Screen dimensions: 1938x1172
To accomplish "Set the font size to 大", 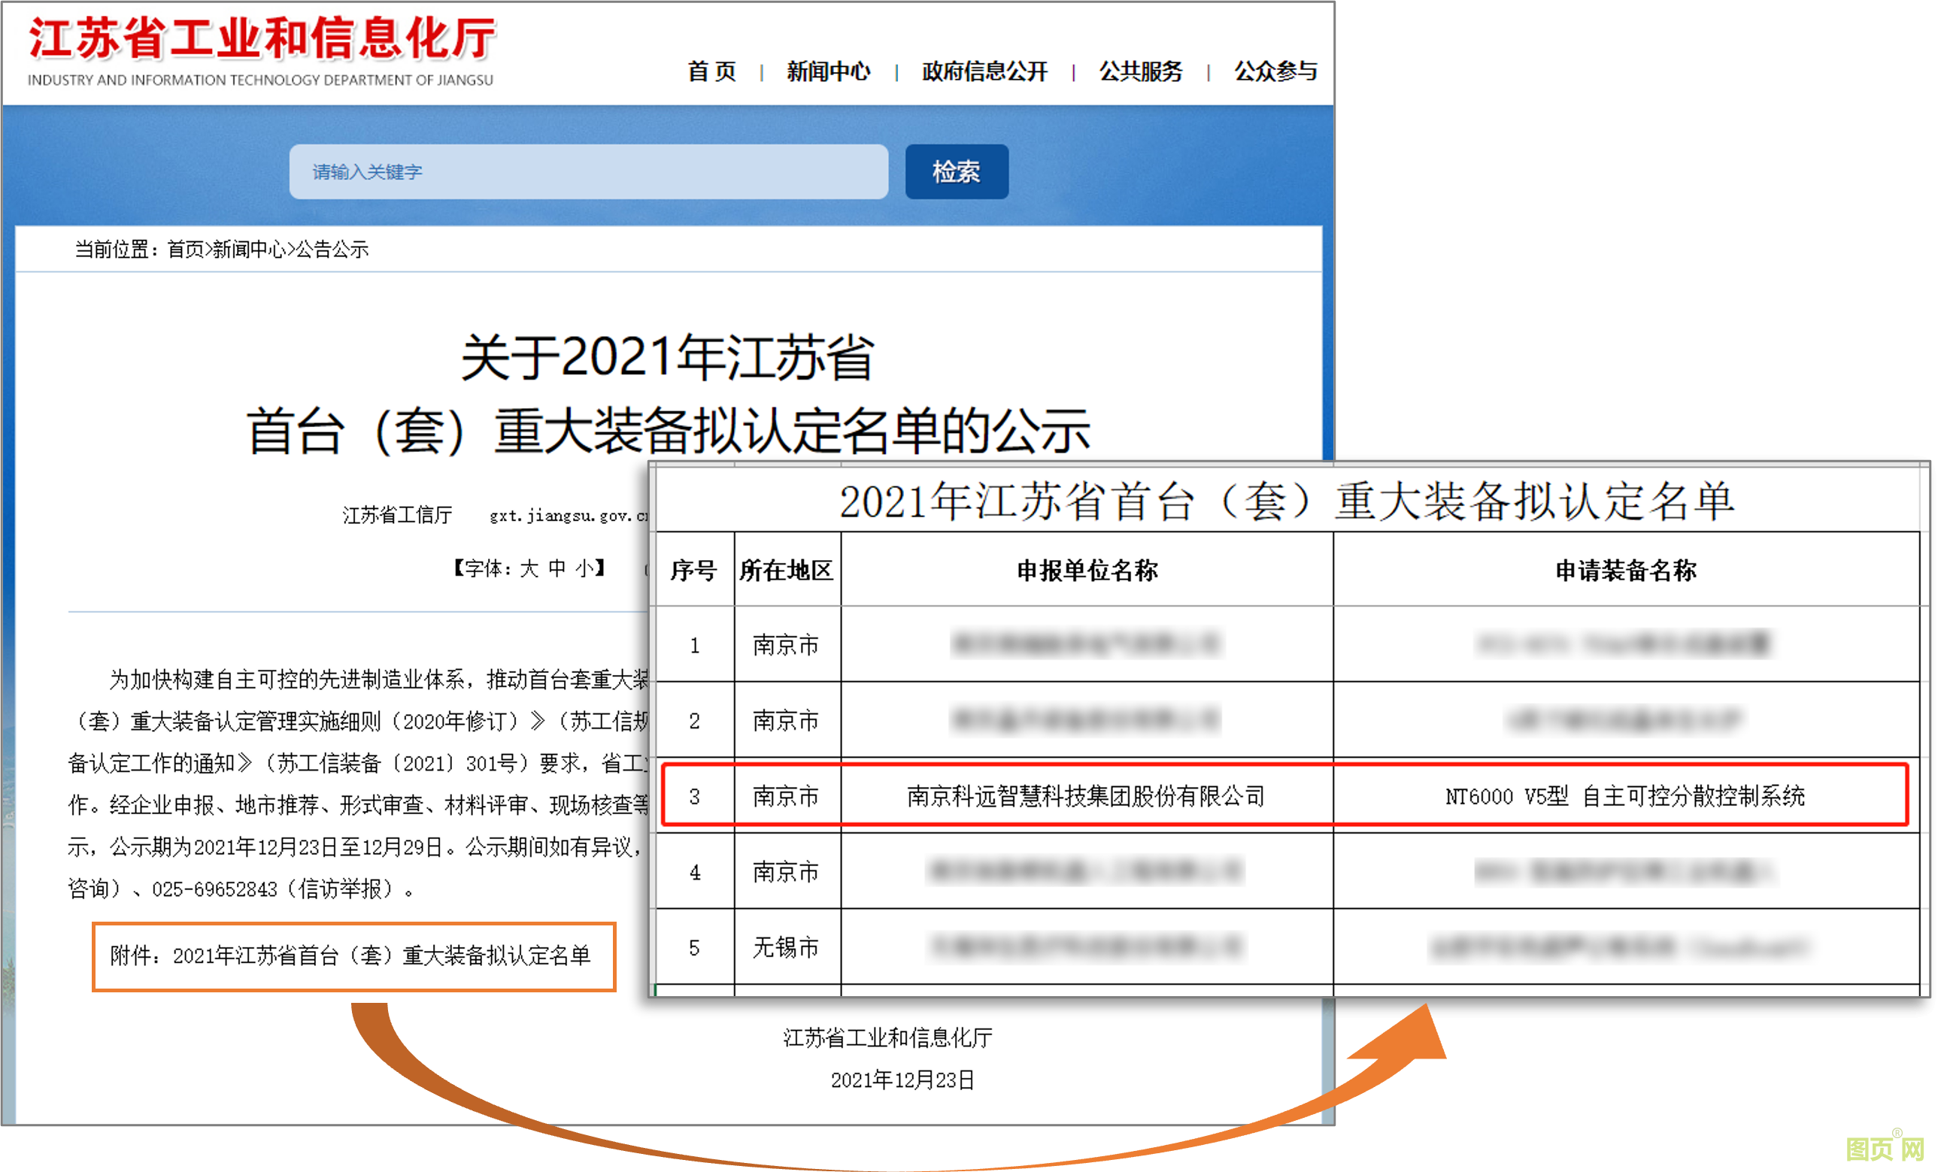I will [x=529, y=568].
